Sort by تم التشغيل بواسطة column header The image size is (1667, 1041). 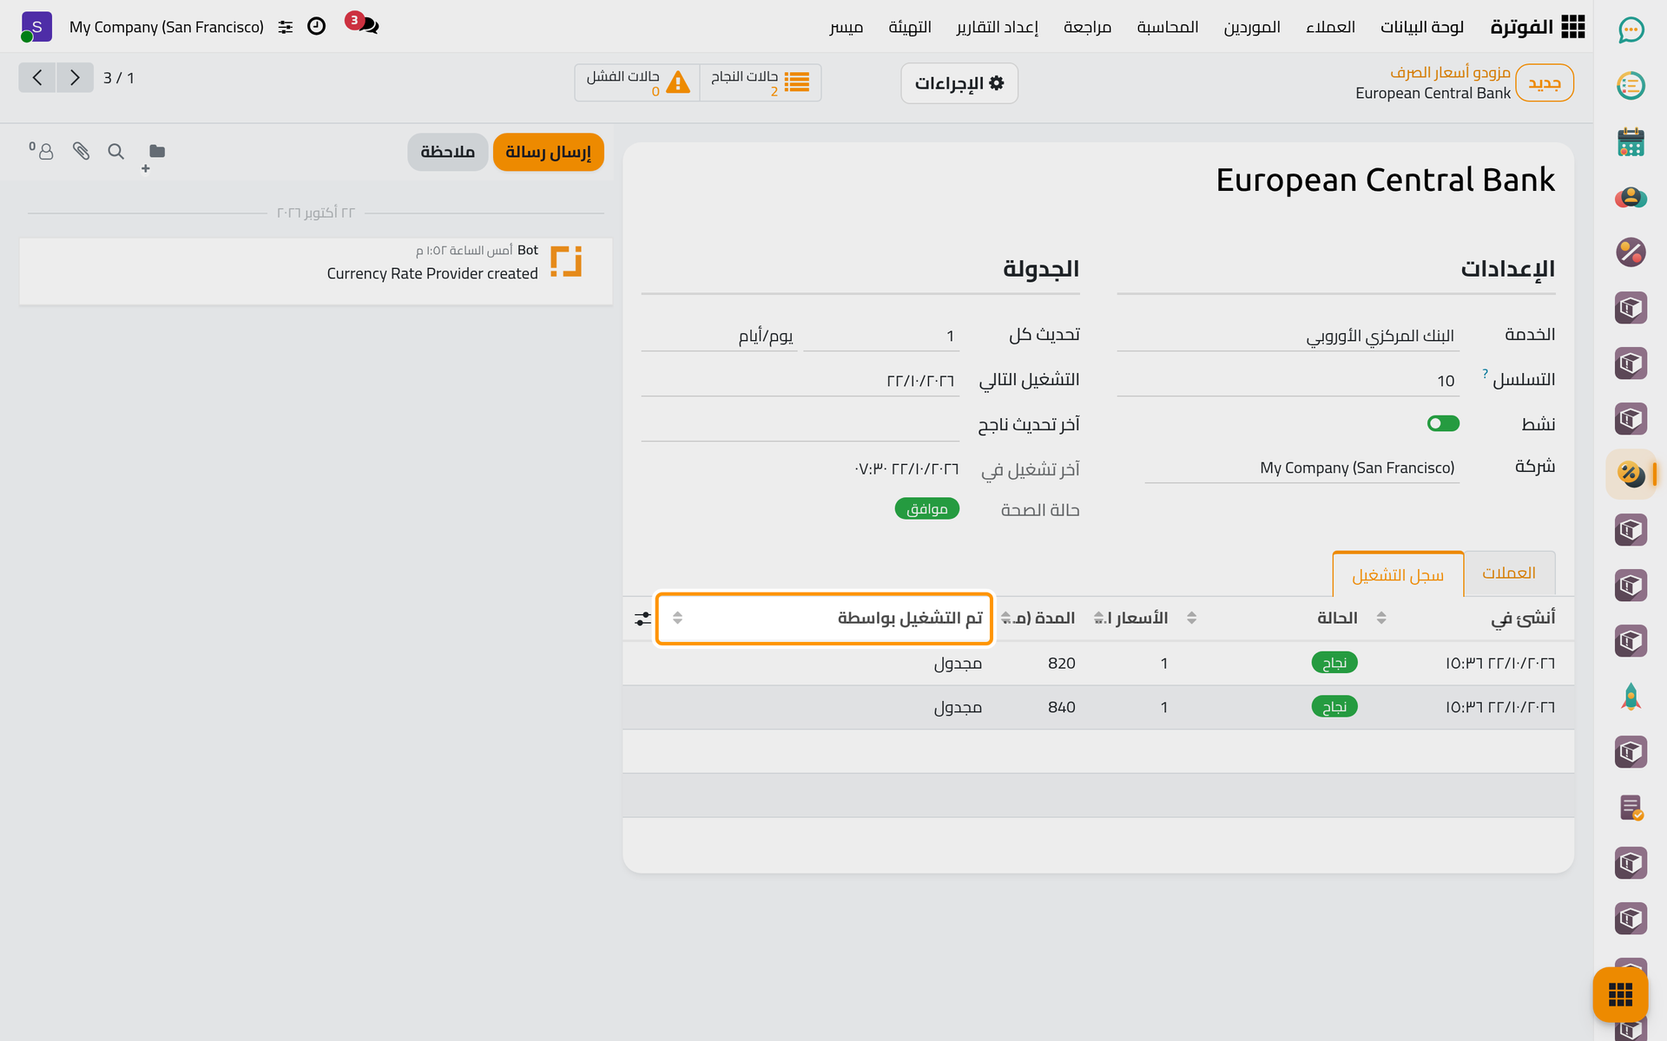[824, 618]
